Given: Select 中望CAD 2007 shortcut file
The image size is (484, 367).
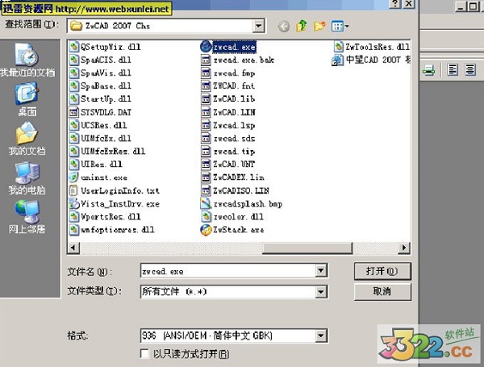Looking at the screenshot, I should click(x=371, y=60).
